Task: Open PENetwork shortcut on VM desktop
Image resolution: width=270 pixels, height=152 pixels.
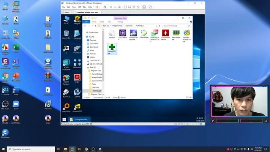Action: (77, 64)
